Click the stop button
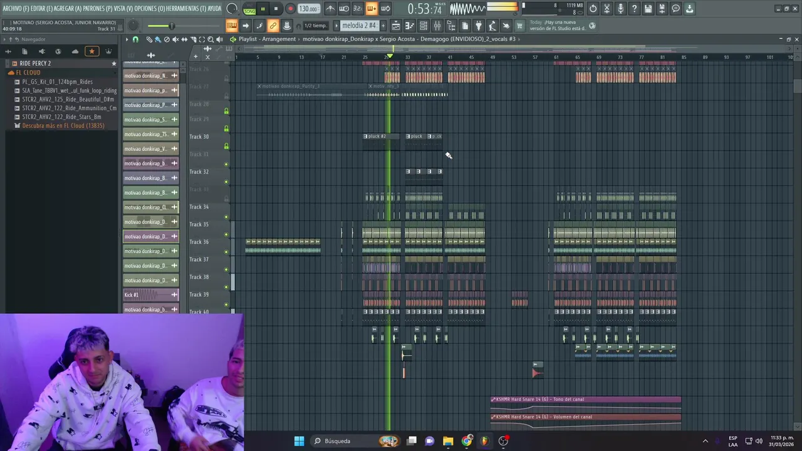The height and width of the screenshot is (451, 802). pyautogui.click(x=276, y=9)
